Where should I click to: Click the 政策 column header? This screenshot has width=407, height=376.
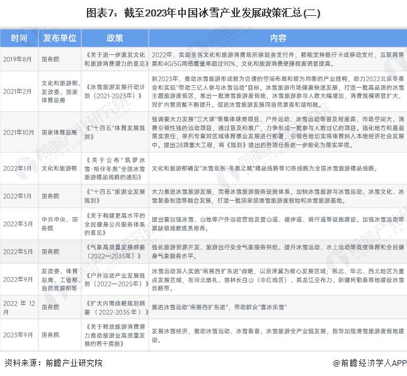115,38
